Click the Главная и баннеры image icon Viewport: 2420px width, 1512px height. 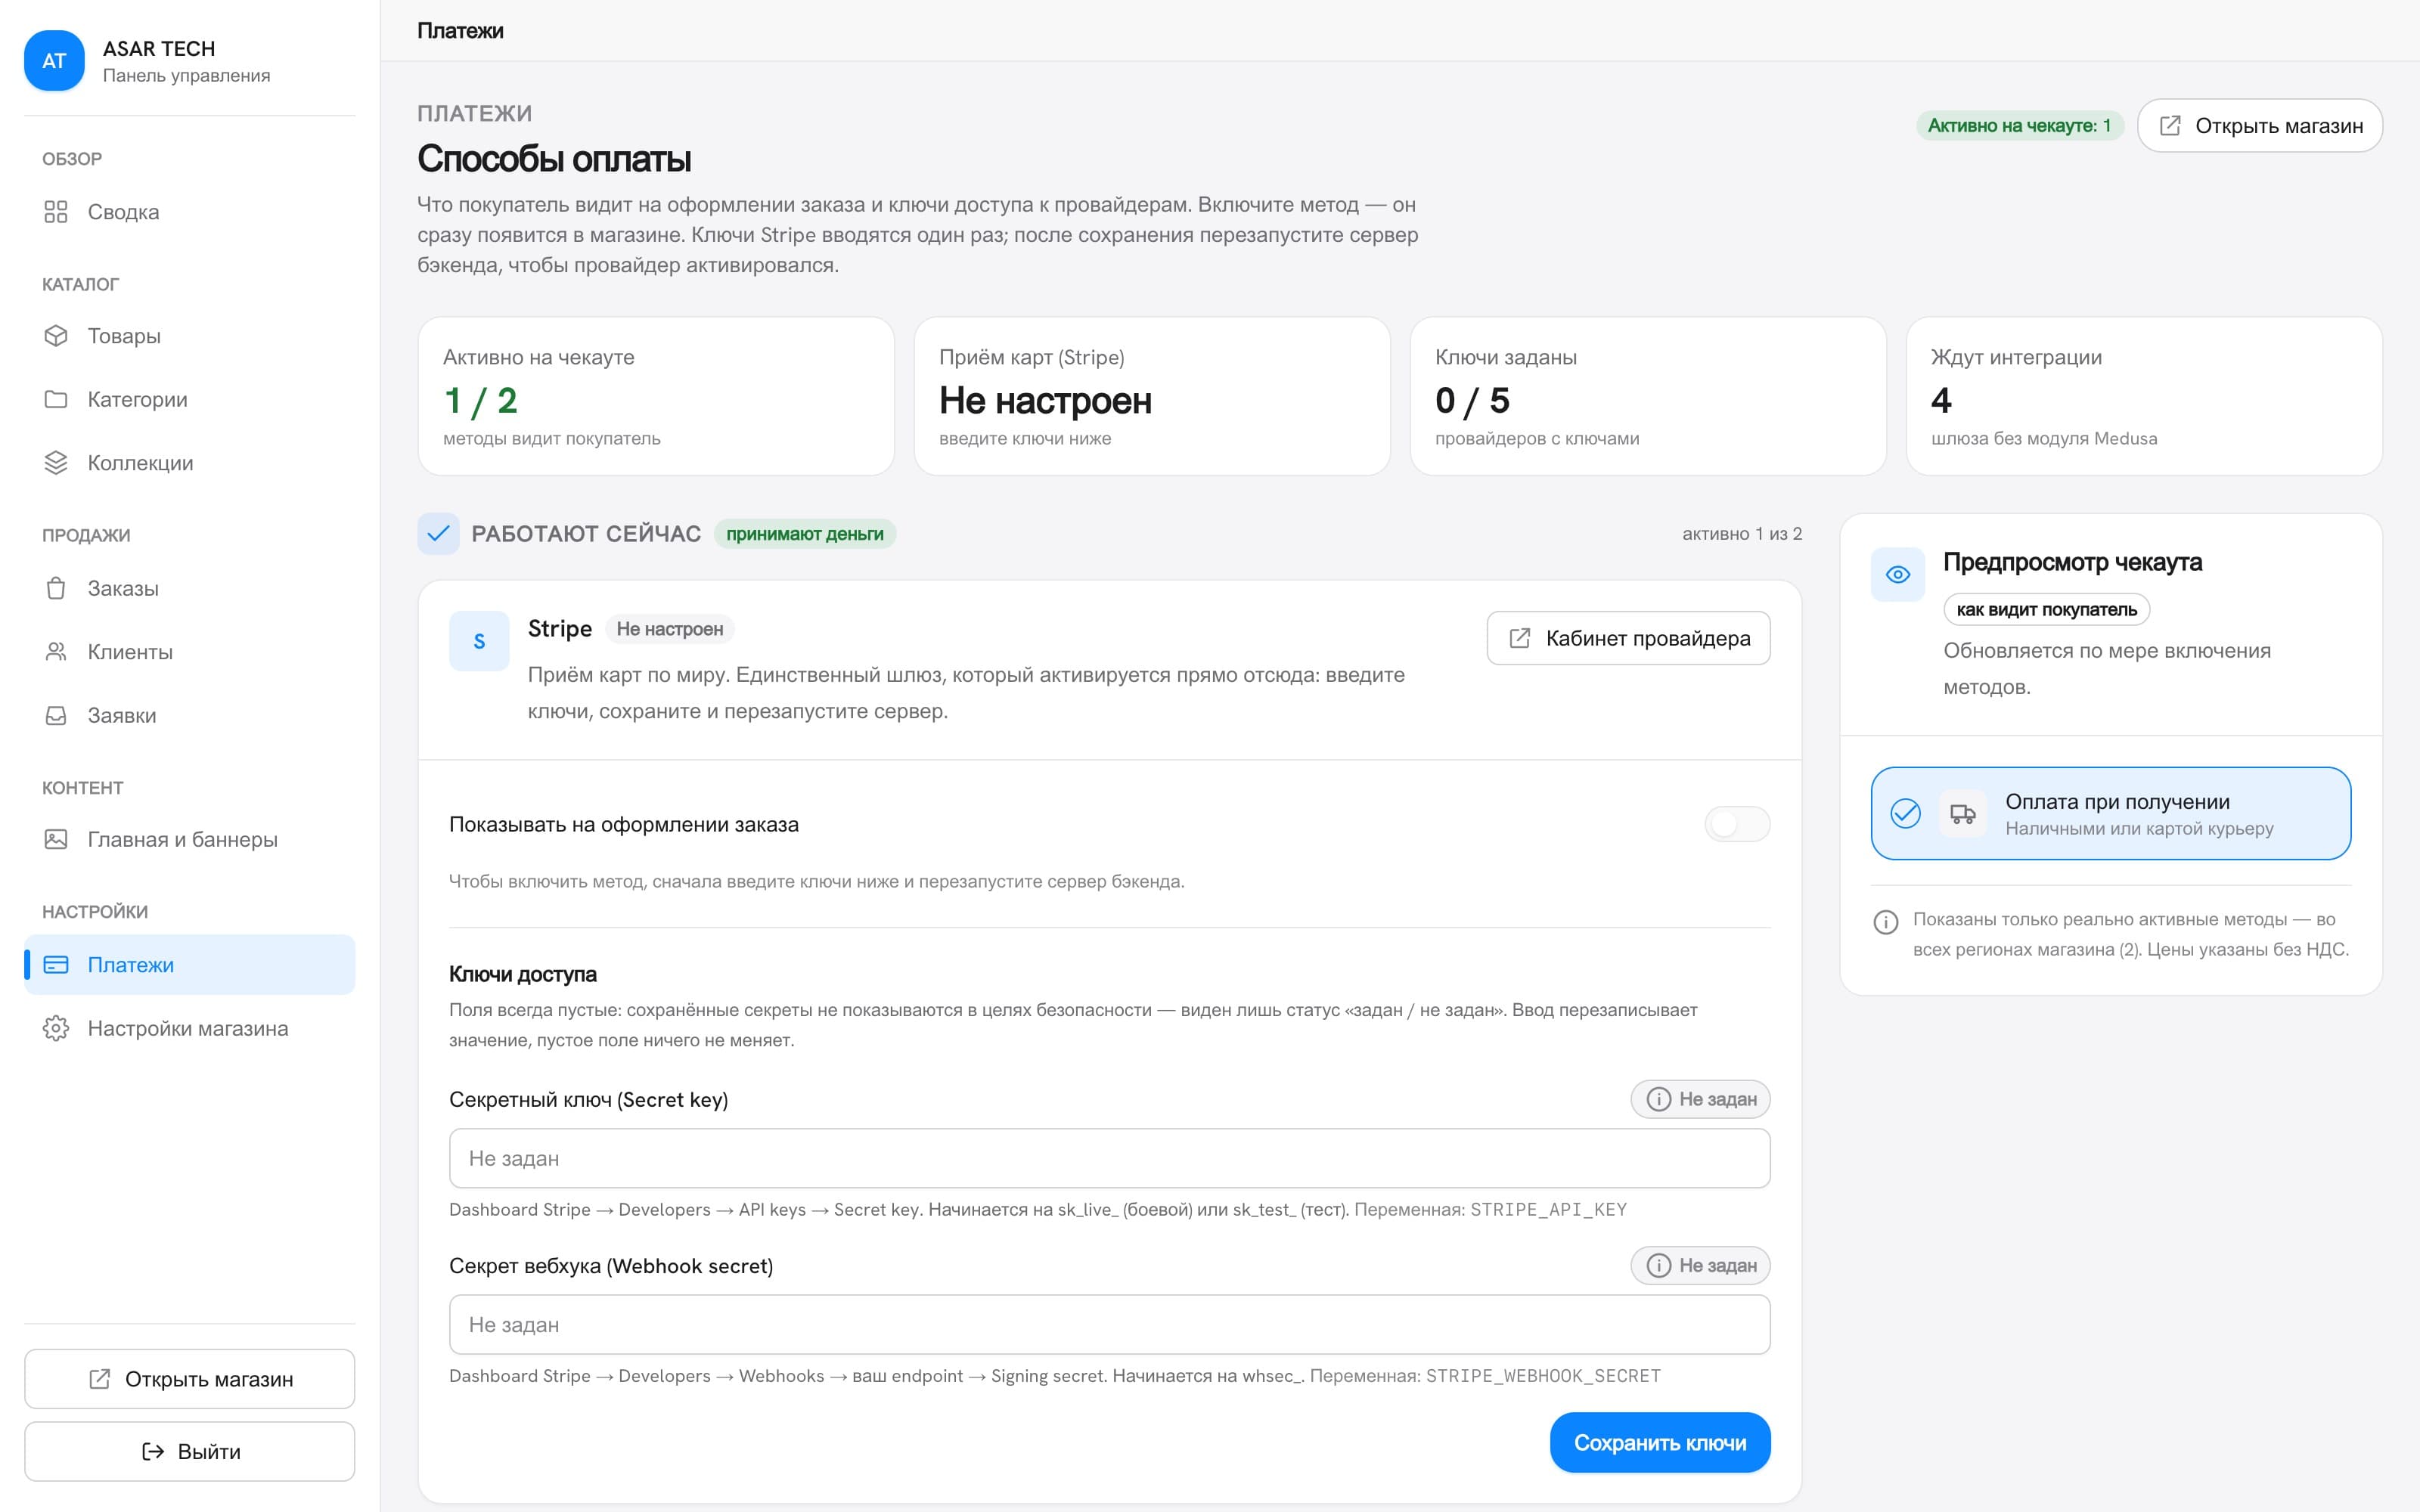pos(56,839)
